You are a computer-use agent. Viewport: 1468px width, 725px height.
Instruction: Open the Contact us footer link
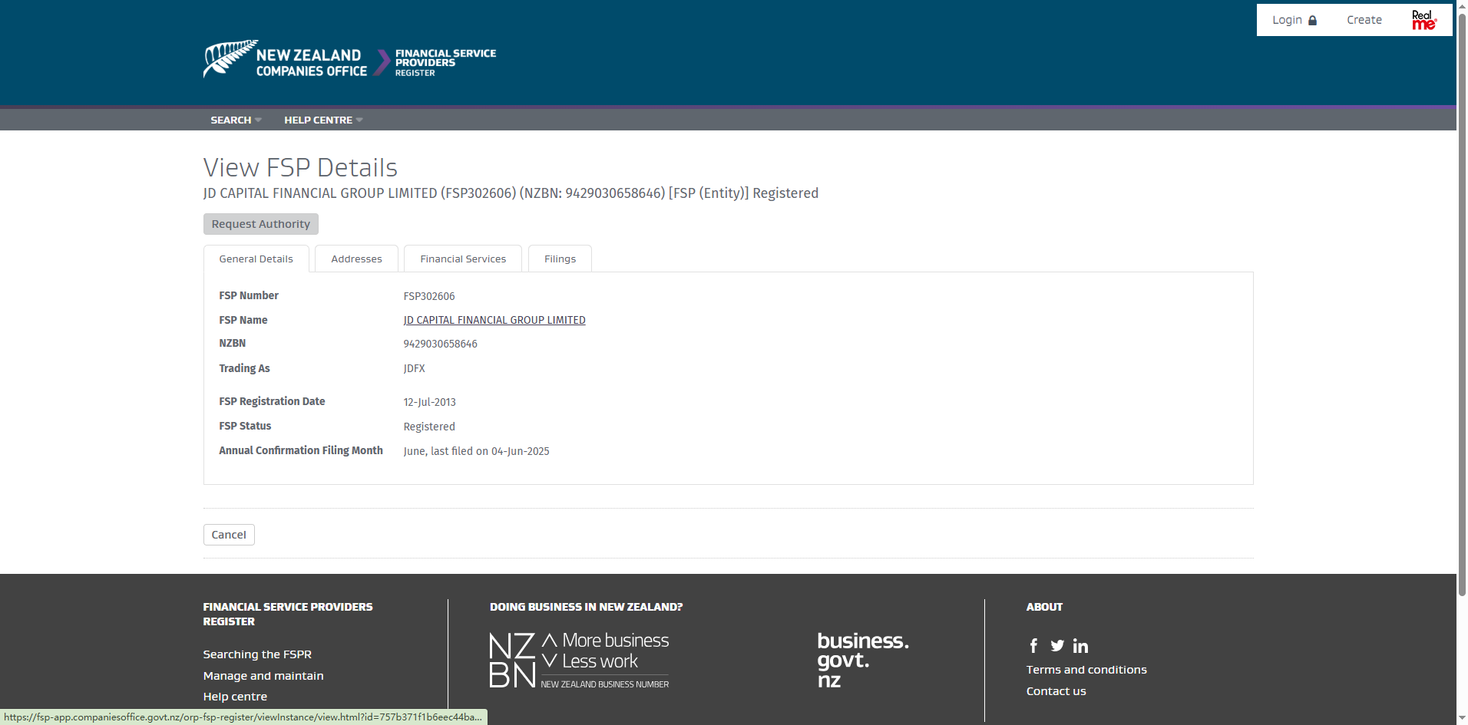[x=1056, y=691]
